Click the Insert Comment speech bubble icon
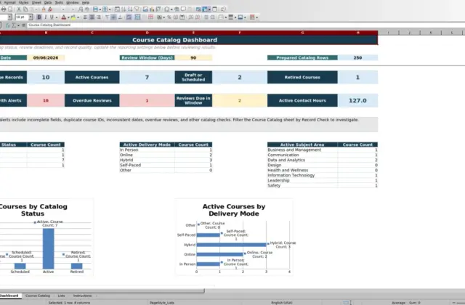This screenshot has width=465, height=305. tap(183, 9)
